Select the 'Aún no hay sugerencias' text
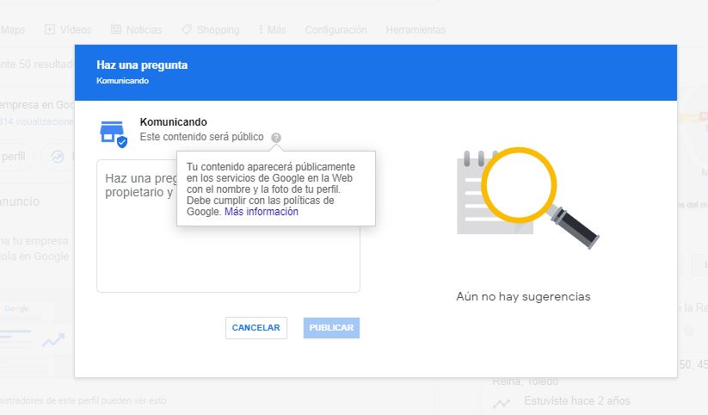Viewport: 708px width, 415px height. pos(523,296)
